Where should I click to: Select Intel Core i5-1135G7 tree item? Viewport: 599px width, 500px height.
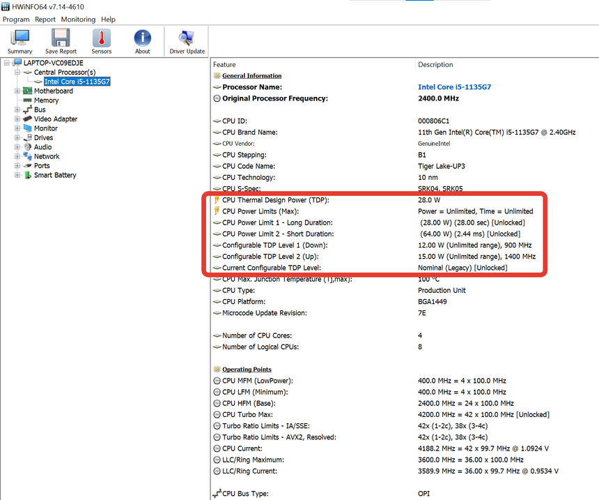77,82
